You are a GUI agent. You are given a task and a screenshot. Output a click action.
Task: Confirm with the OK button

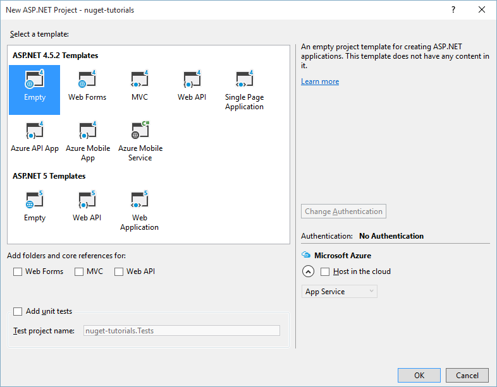pos(419,375)
